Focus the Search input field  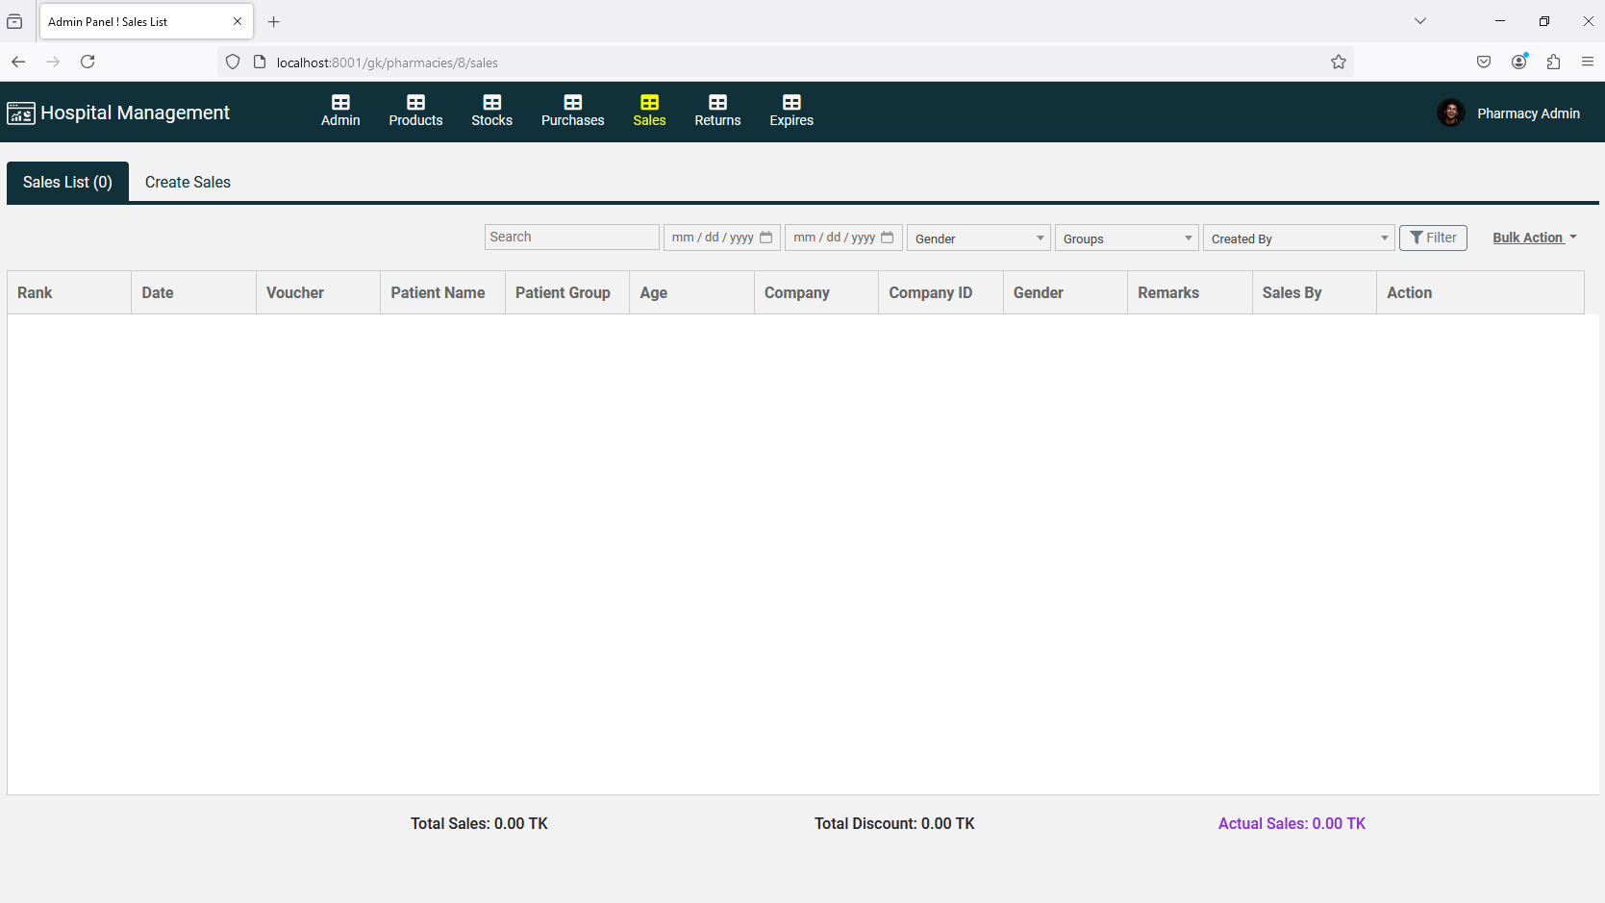click(x=572, y=237)
